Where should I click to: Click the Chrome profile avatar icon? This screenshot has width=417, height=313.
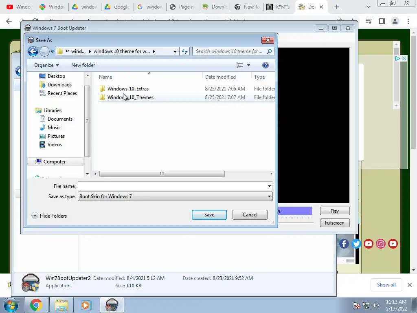(395, 21)
